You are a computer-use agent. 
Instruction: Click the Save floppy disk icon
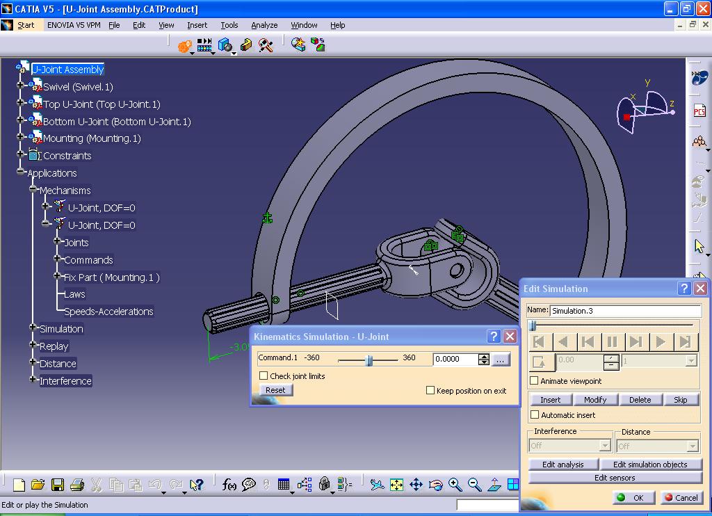58,485
